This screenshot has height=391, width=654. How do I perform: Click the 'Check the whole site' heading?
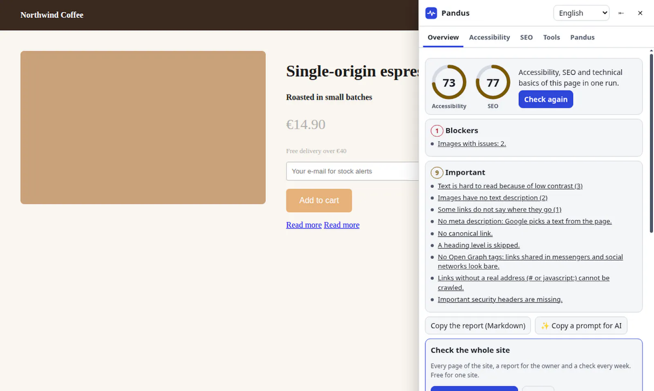point(470,350)
